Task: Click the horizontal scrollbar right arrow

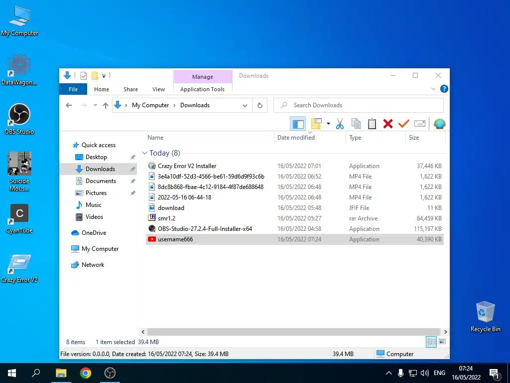Action: point(445,332)
